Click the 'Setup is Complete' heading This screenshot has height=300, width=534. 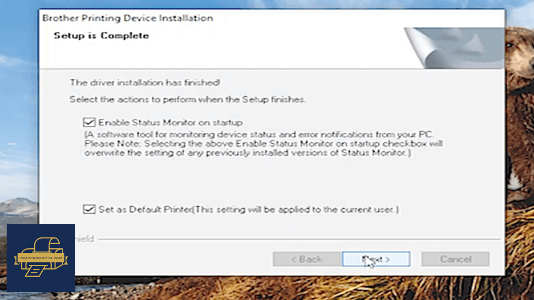pos(101,35)
